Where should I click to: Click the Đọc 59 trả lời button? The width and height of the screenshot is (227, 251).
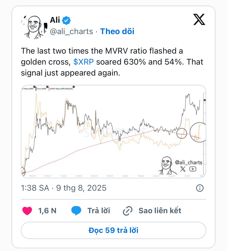113,230
